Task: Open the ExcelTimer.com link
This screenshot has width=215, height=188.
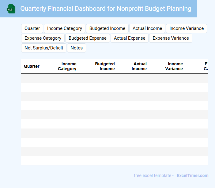Action: (192, 175)
